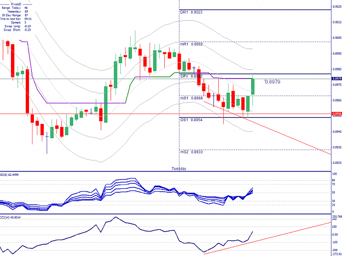342x256 pixels.
Task: Click the '30 Day Range: 87' line
Action: tap(15, 15)
